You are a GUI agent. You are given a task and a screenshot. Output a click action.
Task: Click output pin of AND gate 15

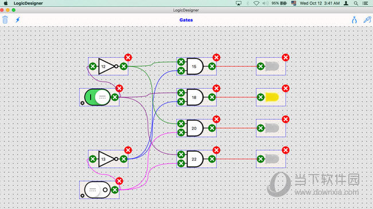coord(212,66)
